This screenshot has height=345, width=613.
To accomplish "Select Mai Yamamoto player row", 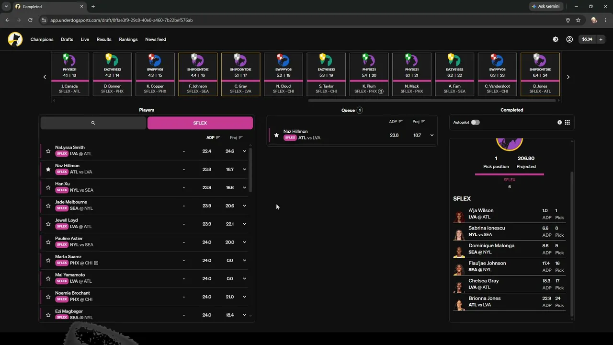I will 145,278.
